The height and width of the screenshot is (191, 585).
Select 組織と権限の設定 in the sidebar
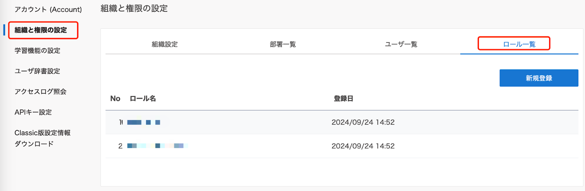[x=41, y=30]
